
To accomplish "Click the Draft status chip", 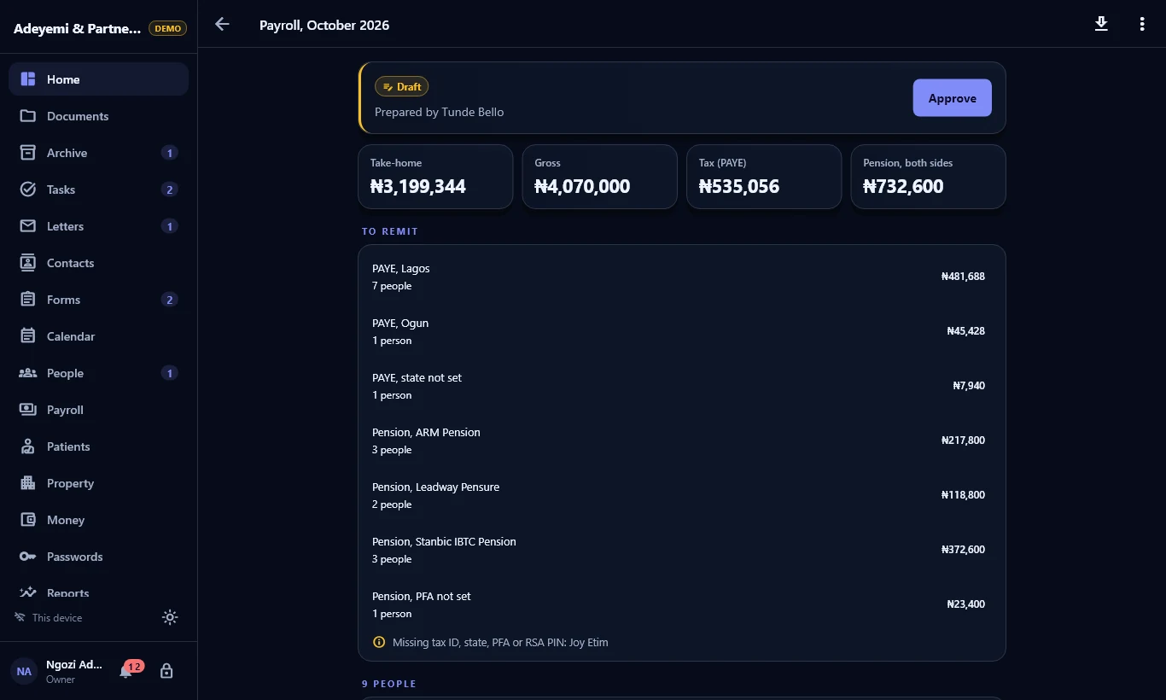I will [x=401, y=86].
